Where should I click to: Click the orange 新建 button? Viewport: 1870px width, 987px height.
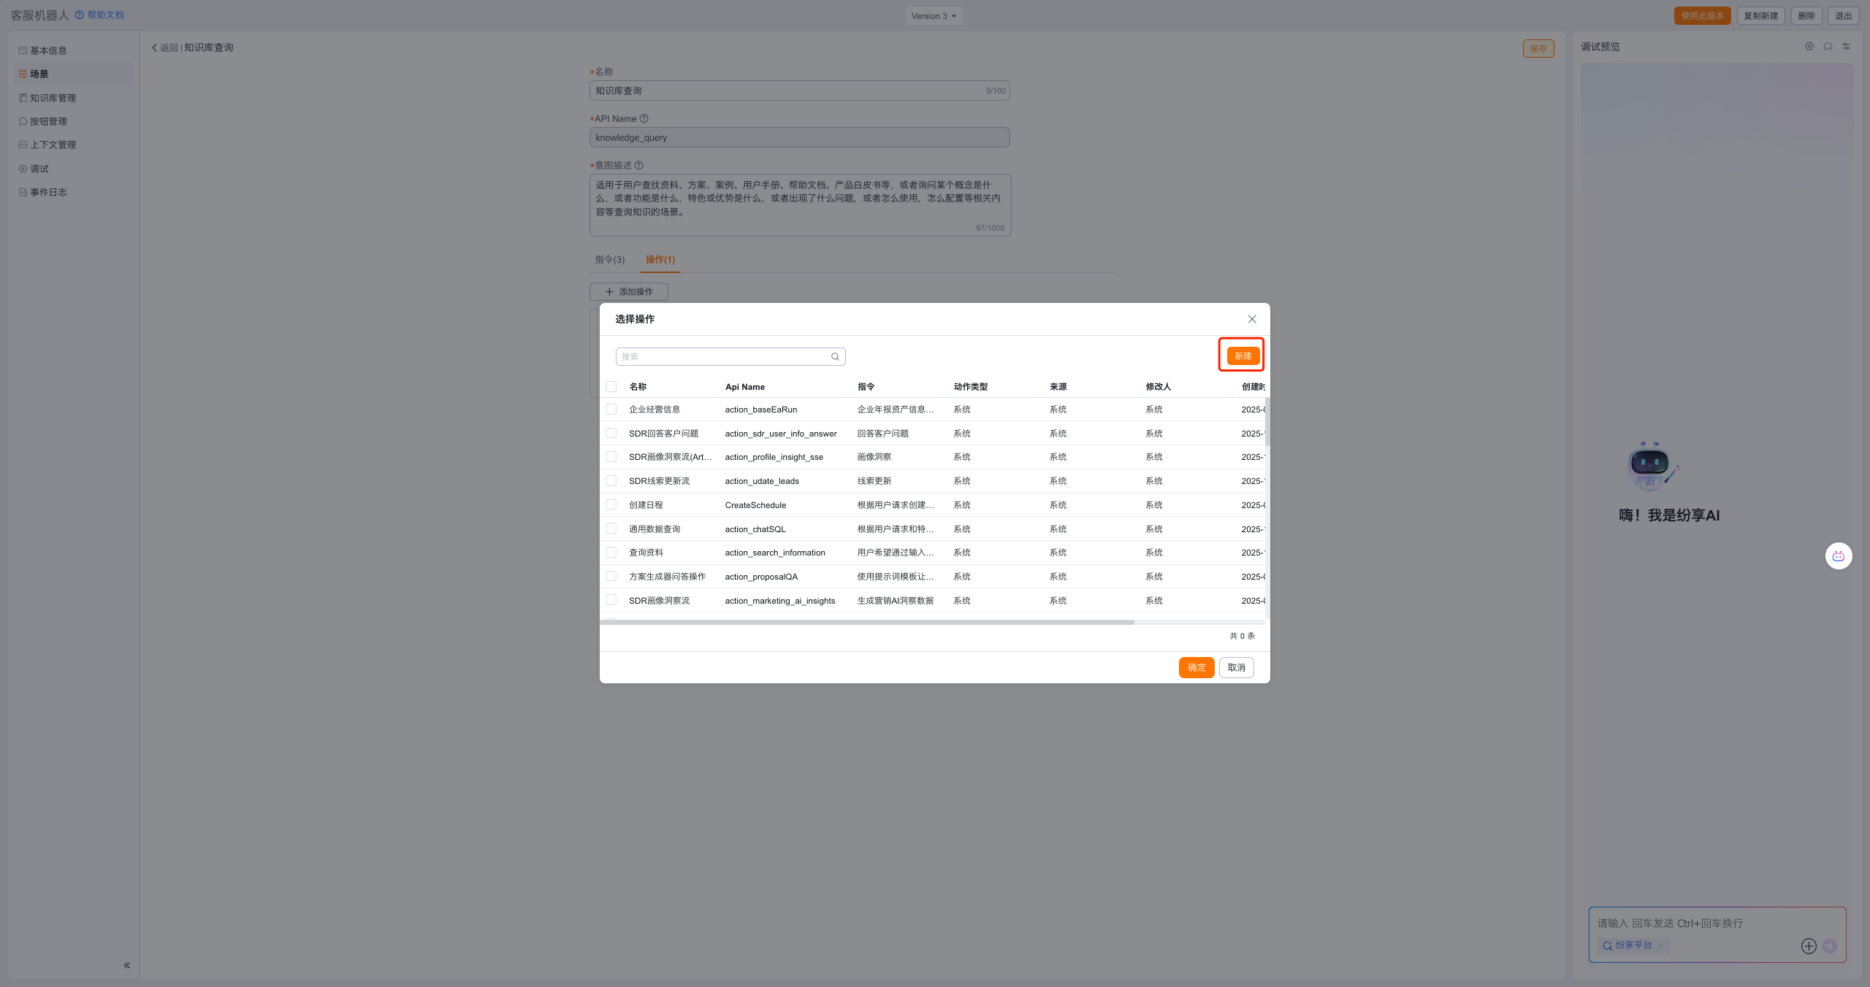(x=1242, y=356)
